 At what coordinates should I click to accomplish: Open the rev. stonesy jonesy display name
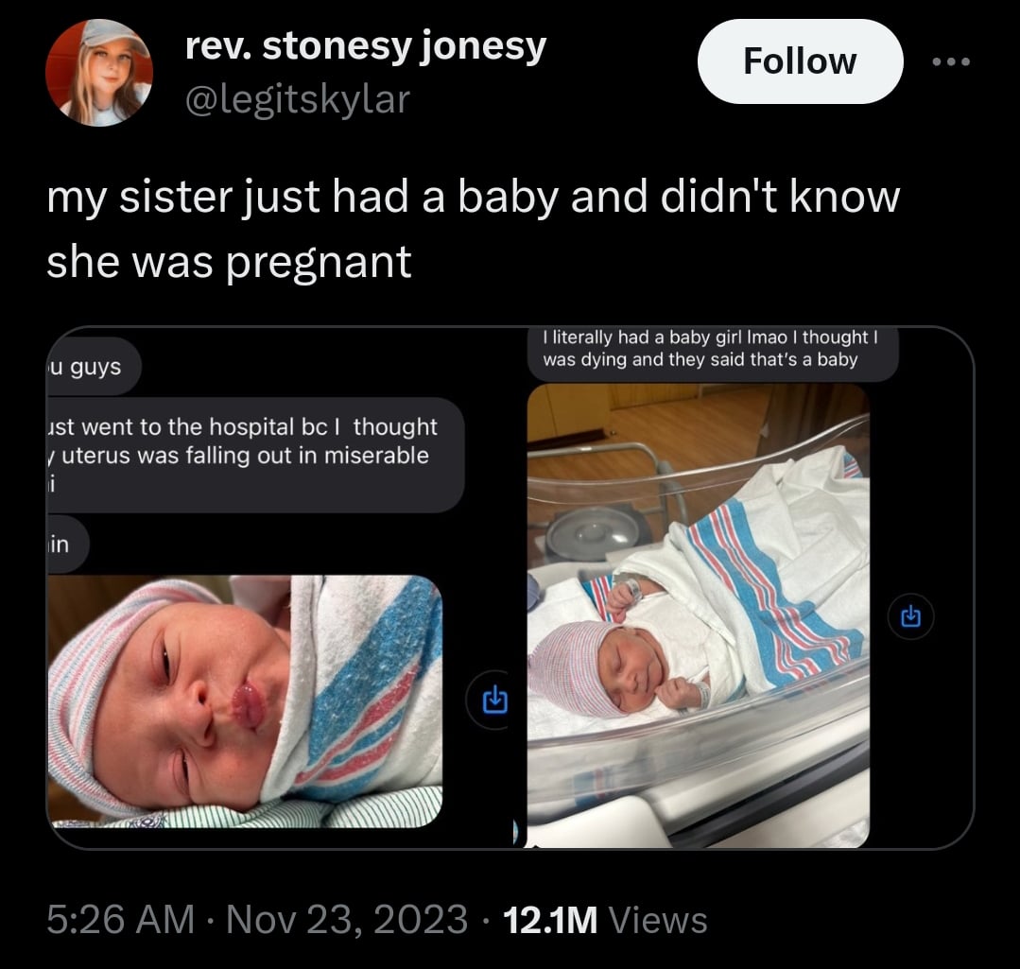(366, 47)
